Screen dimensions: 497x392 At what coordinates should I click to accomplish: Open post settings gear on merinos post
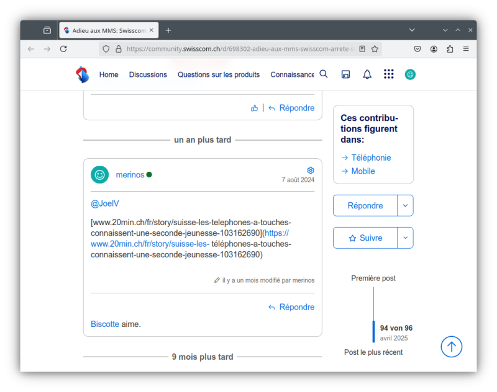pyautogui.click(x=311, y=170)
